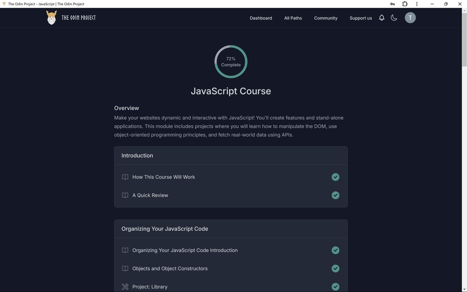Open the How This Course Will Work lesson
Screen dimensions: 467x292
(163, 177)
